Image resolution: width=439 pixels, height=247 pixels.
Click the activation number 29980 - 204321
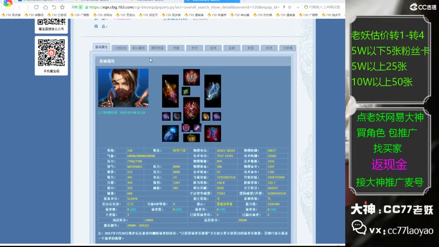point(138,225)
